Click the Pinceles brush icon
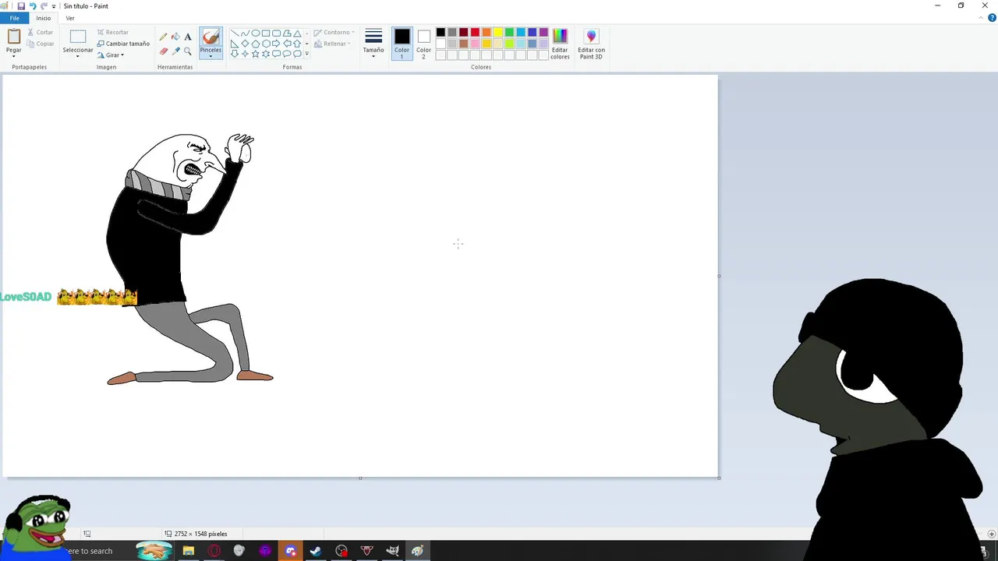The width and height of the screenshot is (998, 561). tap(211, 37)
